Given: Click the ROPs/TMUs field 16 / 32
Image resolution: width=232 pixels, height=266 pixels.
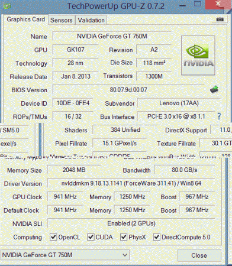Looking at the screenshot, I should point(73,116).
